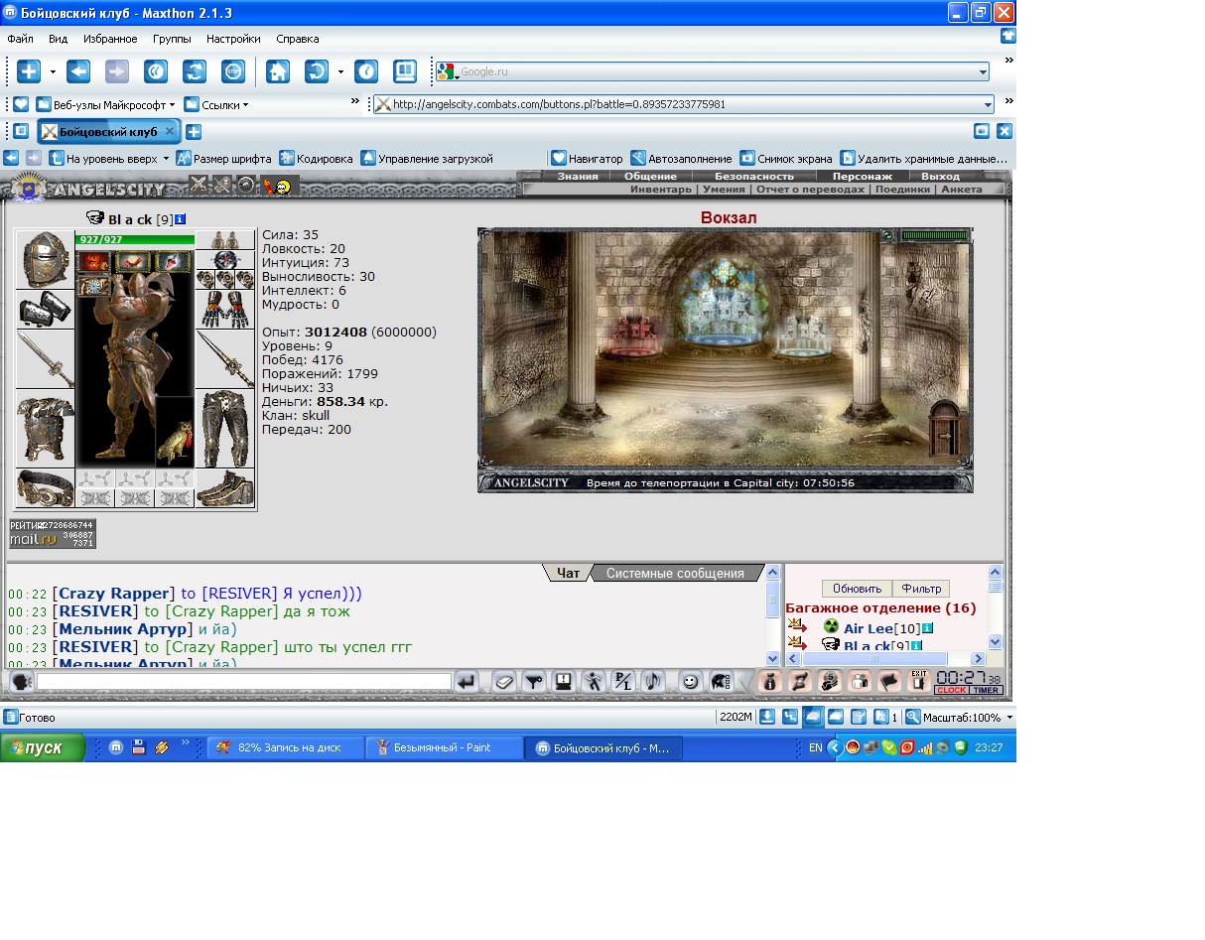Open the Инвентарь link

click(660, 189)
